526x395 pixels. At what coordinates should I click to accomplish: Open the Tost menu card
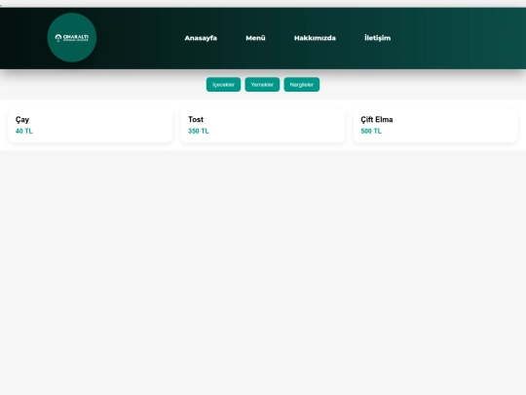coord(263,125)
